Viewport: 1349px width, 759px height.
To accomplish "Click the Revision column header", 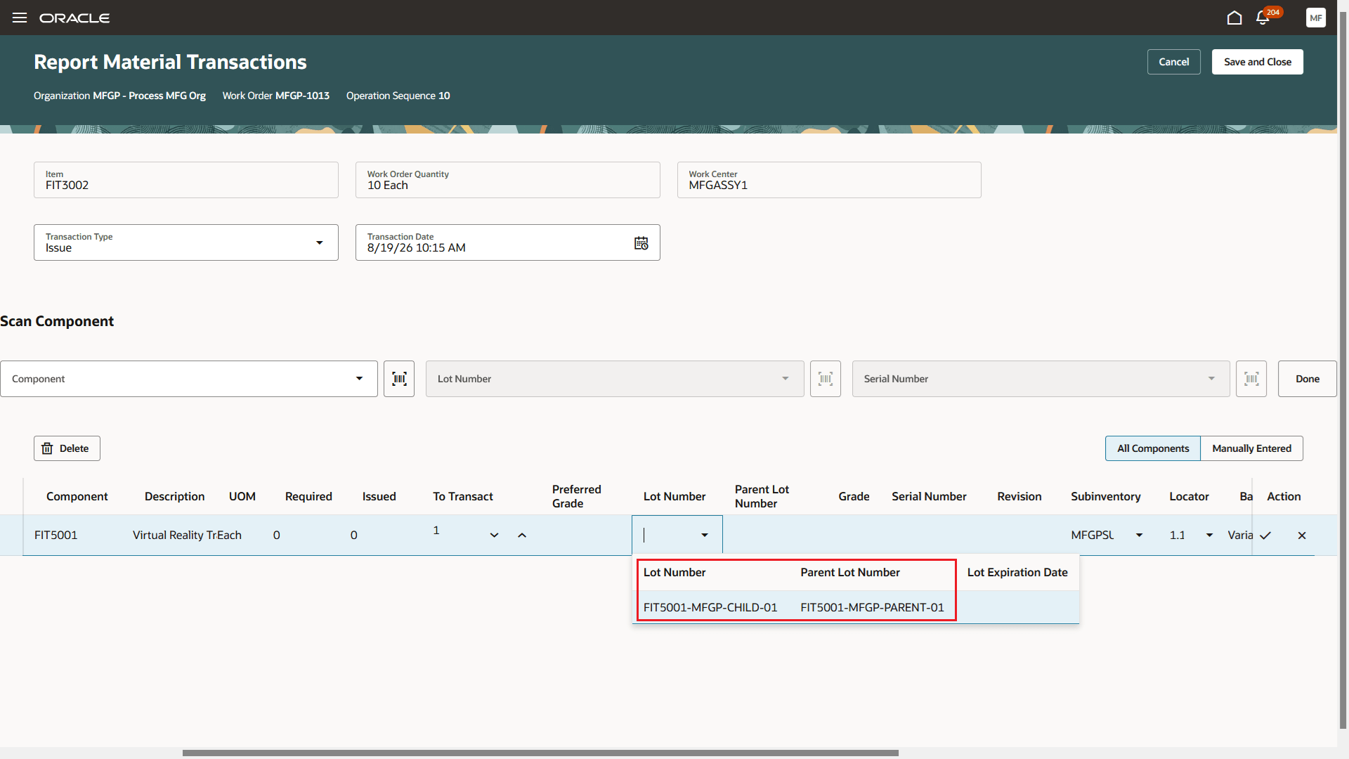I will pyautogui.click(x=1019, y=497).
